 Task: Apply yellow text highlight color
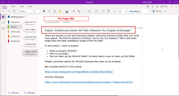60,11
